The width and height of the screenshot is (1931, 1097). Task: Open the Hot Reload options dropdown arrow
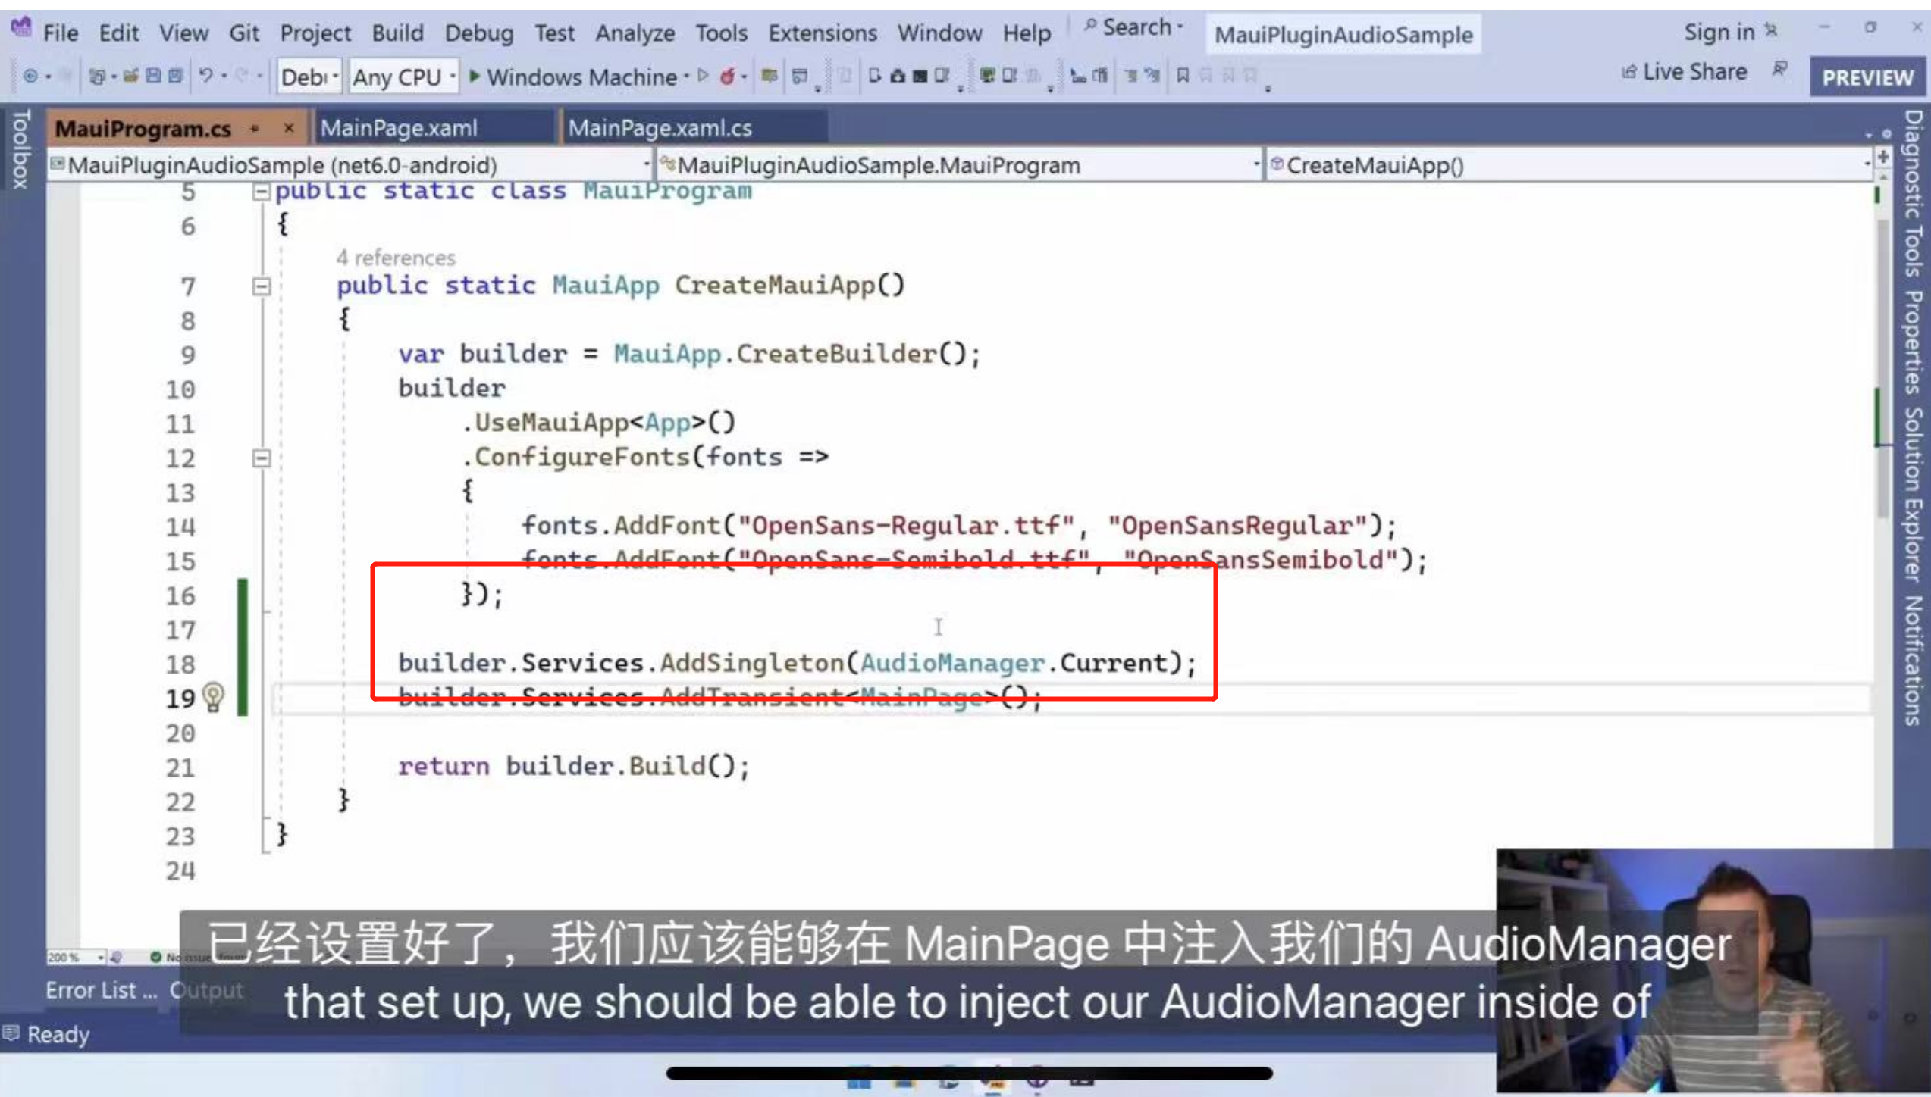[x=744, y=76]
